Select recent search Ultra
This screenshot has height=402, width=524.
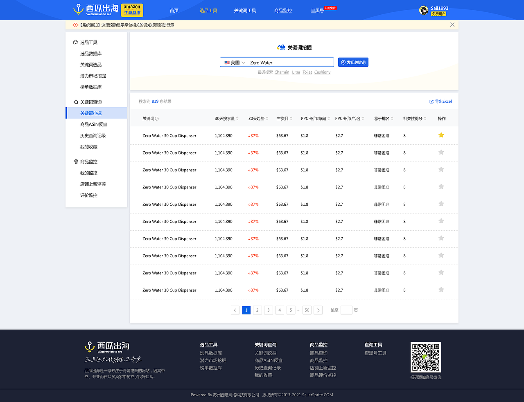296,72
